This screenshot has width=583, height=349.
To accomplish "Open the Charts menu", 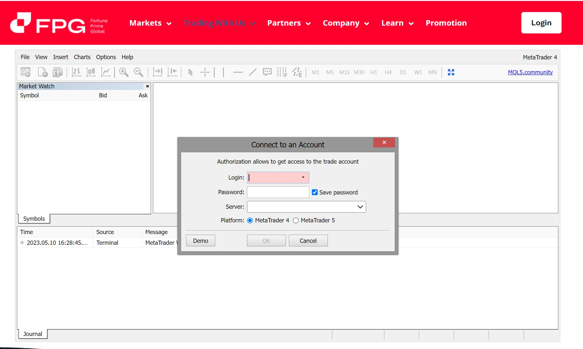I will 82,57.
